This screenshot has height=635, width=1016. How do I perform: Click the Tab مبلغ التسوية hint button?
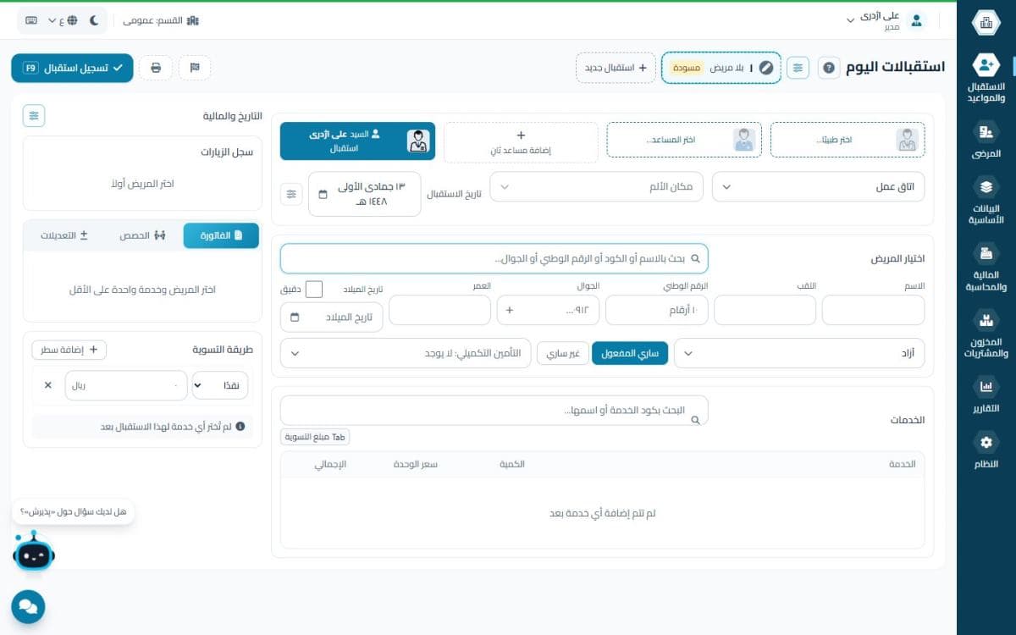pos(315,437)
